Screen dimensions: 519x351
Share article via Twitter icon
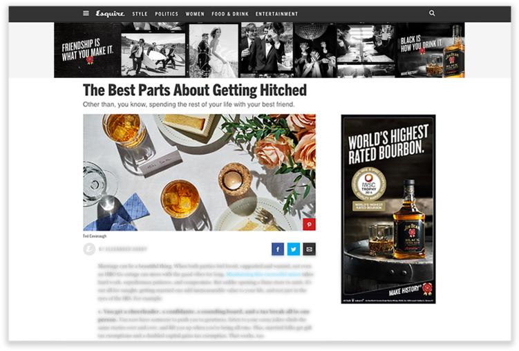coord(294,249)
